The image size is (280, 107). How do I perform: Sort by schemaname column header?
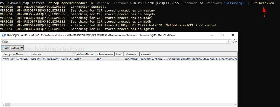105,54
